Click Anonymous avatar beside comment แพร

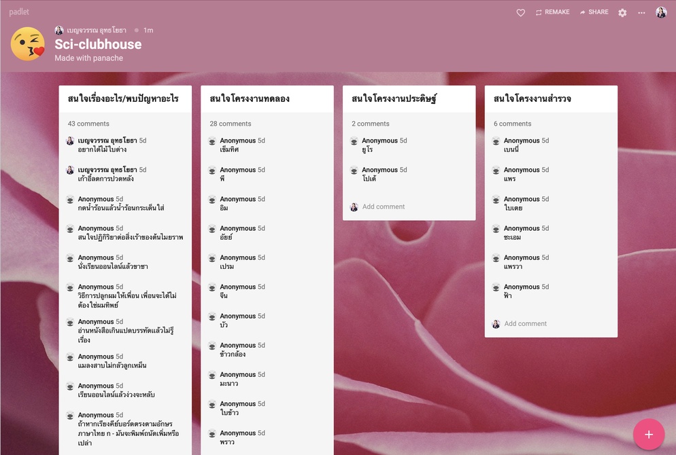pos(496,170)
